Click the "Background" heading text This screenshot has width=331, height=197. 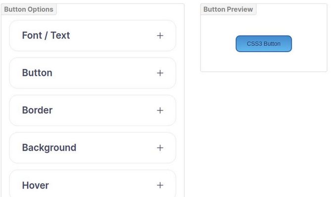[49, 148]
